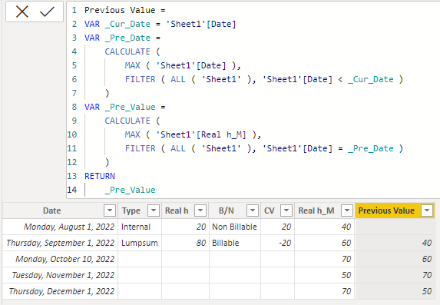Select Real h_M value 50 in November row
The width and height of the screenshot is (440, 305).
(x=325, y=275)
